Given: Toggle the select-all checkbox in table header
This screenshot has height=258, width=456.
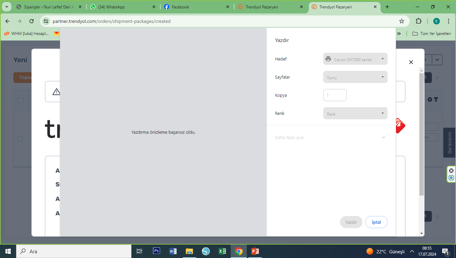Looking at the screenshot, I should [x=20, y=100].
